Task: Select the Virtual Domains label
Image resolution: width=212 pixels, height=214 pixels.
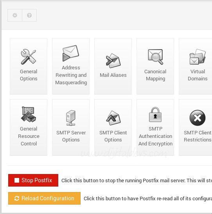Action: pyautogui.click(x=198, y=75)
